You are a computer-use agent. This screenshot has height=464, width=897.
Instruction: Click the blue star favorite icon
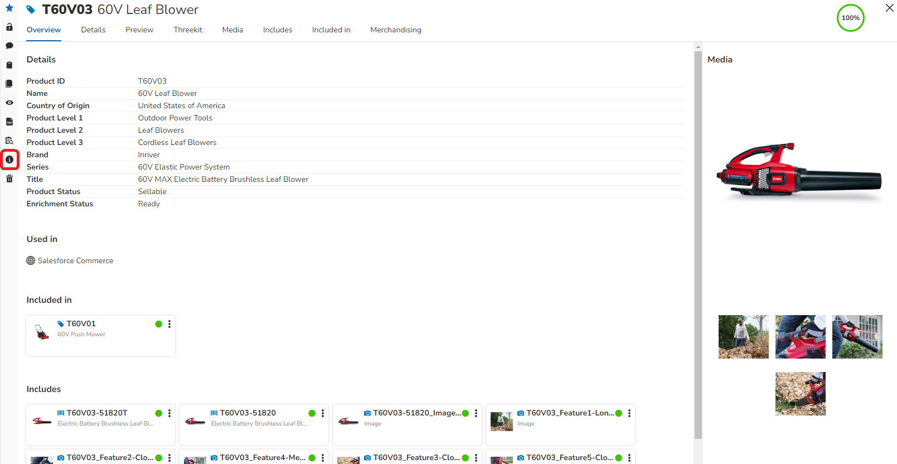click(9, 8)
